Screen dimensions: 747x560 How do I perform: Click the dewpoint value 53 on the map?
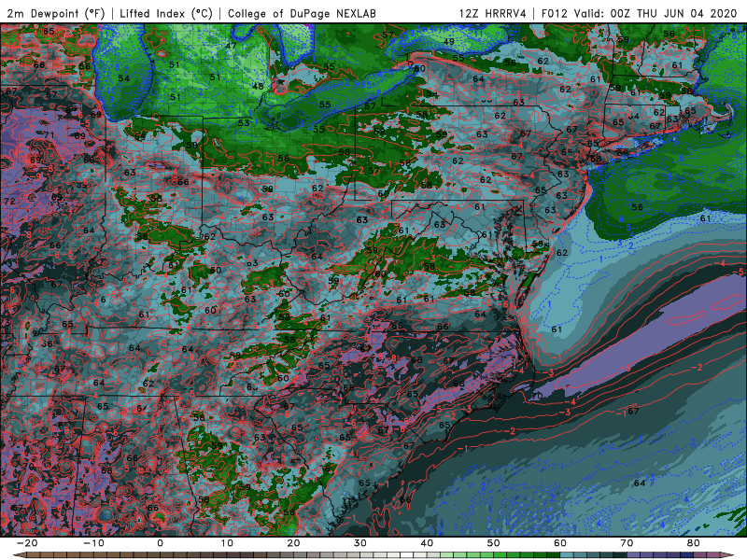pos(244,123)
